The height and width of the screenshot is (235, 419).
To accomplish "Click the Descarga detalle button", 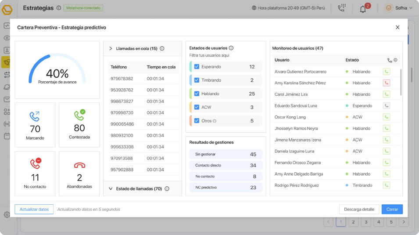I will [358, 210].
